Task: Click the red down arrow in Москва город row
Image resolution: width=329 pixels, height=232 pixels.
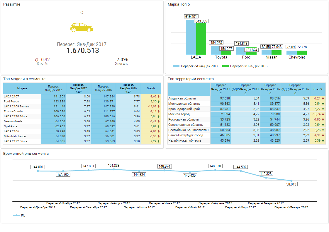Action: point(323,114)
